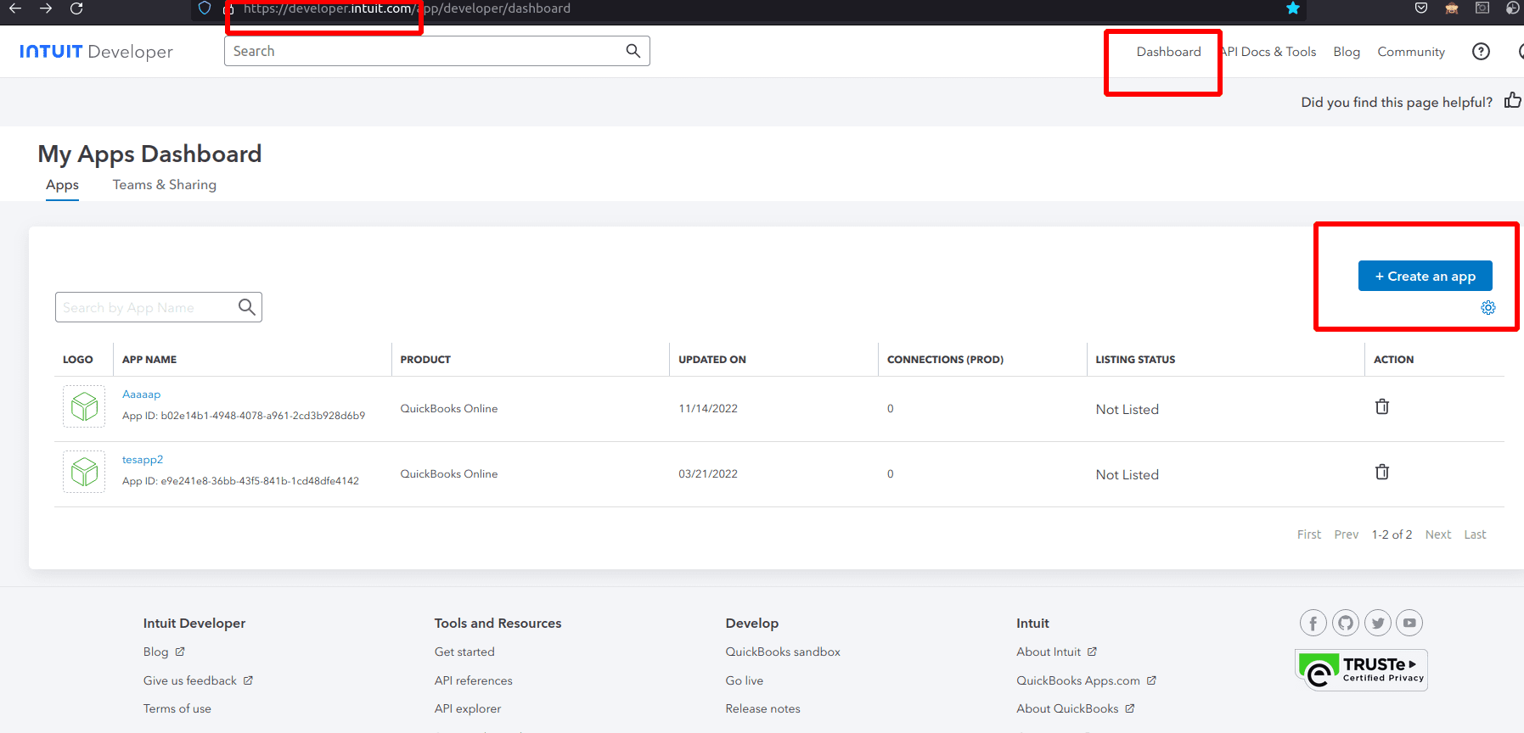Open Community in the top navigation

pos(1411,52)
